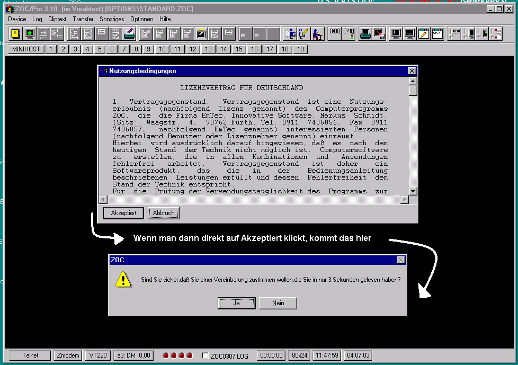
Task: Click the monitor with colored text lines icon
Action: click(x=409, y=34)
